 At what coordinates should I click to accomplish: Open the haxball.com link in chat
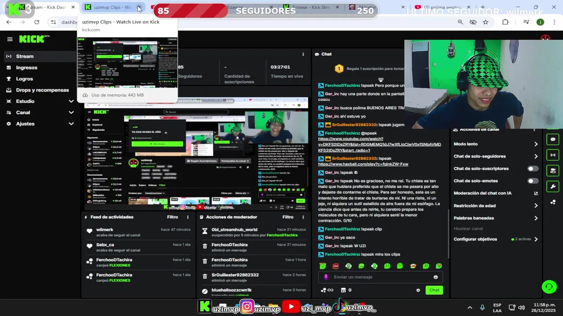click(x=363, y=164)
